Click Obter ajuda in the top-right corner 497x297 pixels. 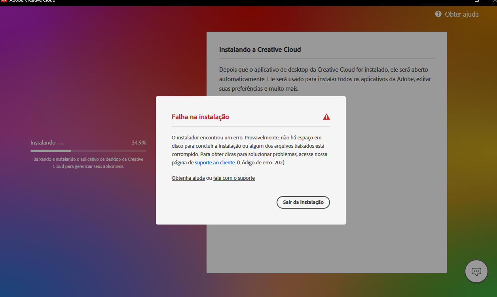point(462,14)
